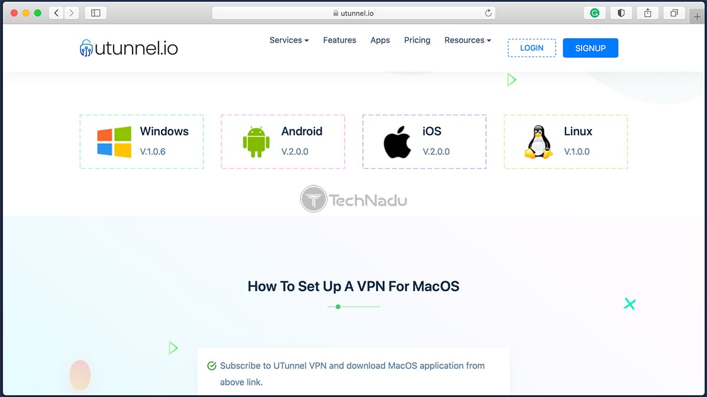Select the Android download title
707x397 pixels.
[x=302, y=131]
